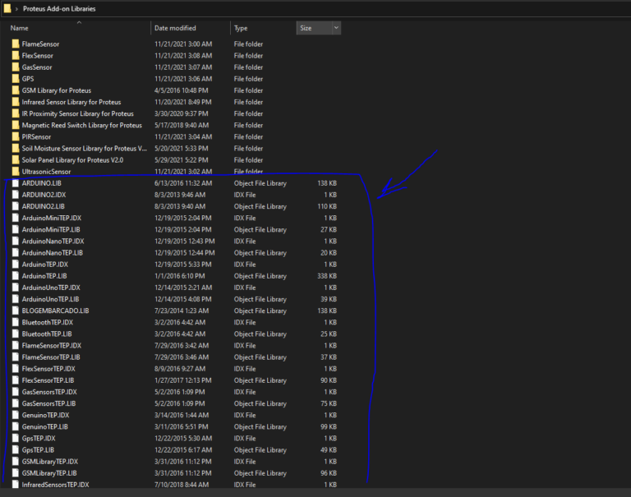Open the Size column dropdown arrow
Viewport: 631px width, 497px height.
(x=335, y=28)
